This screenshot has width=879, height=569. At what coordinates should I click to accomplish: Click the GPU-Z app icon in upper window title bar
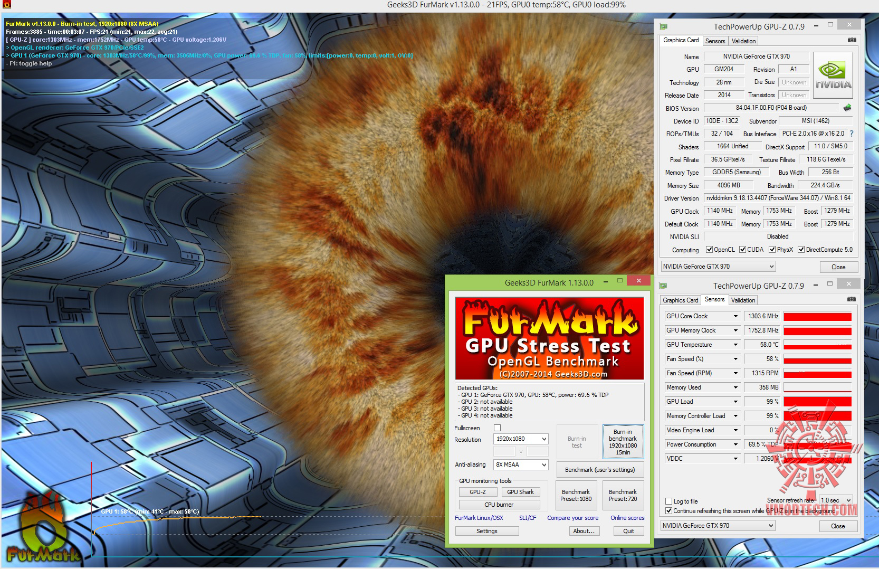click(664, 26)
